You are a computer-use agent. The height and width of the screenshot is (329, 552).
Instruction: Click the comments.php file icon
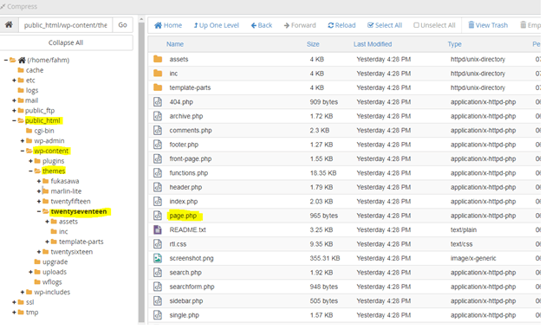158,130
